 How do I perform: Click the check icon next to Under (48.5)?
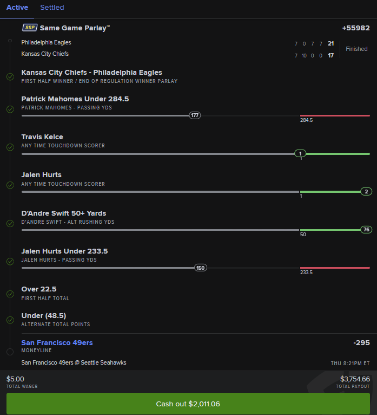click(x=10, y=320)
